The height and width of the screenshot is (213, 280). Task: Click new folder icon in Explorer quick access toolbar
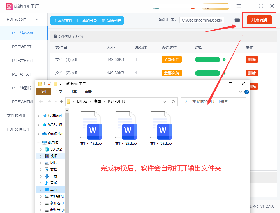(x=55, y=84)
